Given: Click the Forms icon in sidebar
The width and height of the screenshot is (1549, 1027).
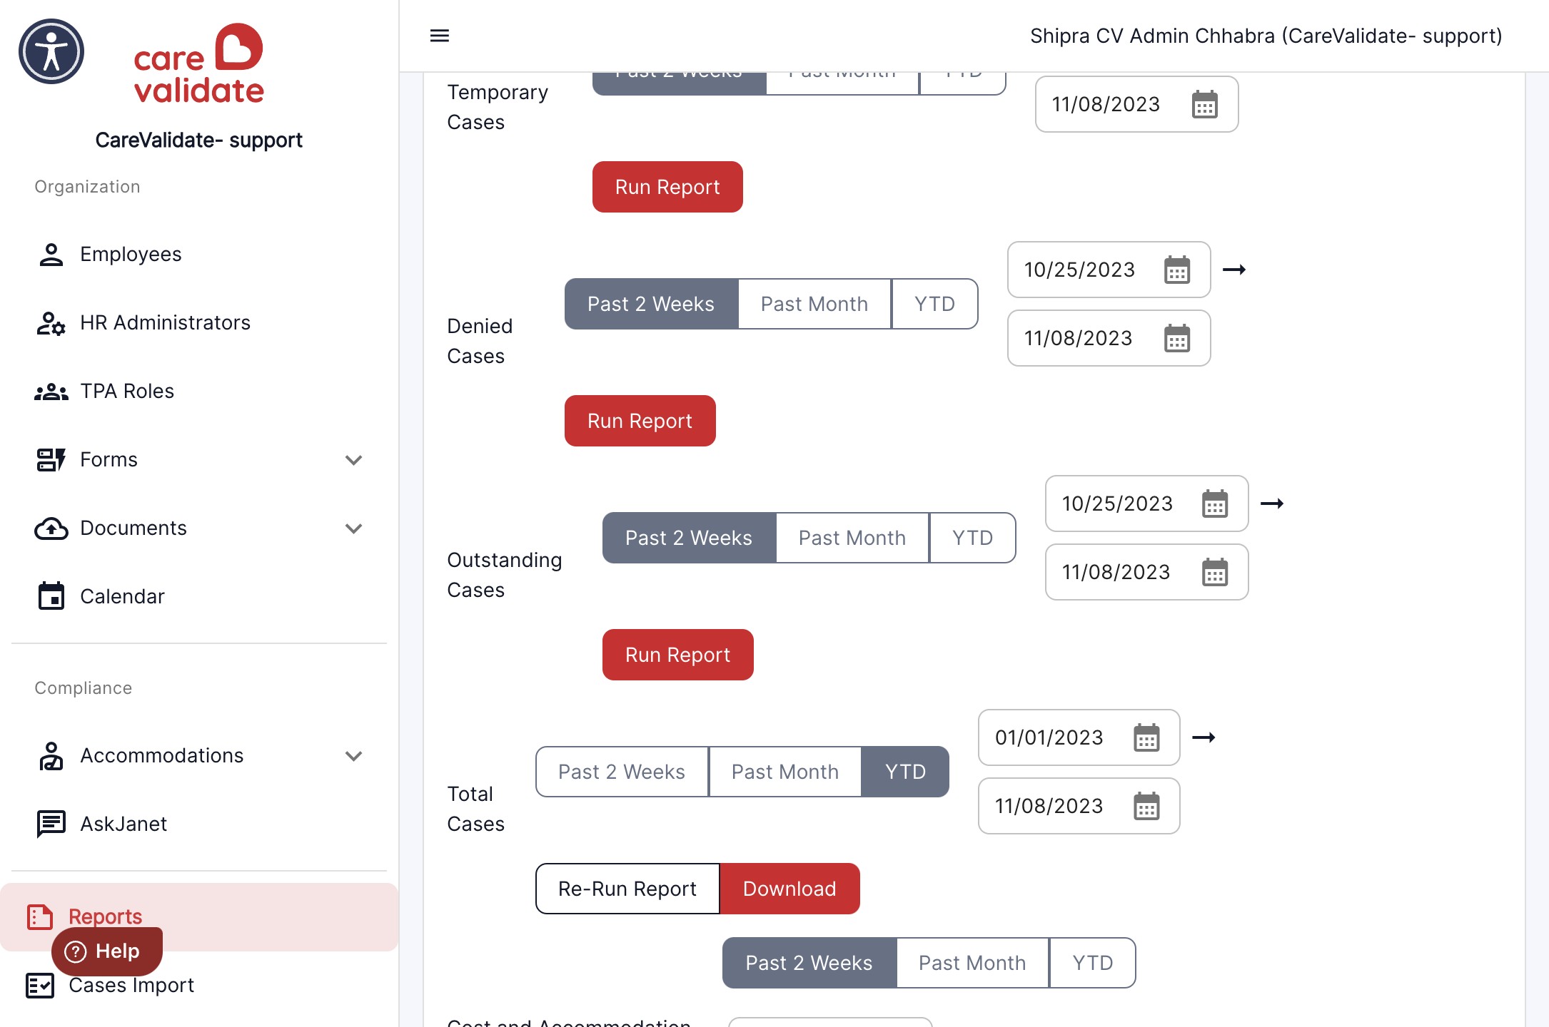Looking at the screenshot, I should click(x=51, y=460).
